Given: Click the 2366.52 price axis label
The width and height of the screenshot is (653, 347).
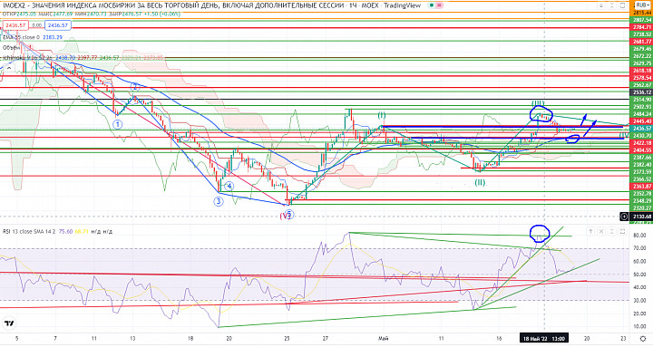Looking at the screenshot, I should pos(642,179).
